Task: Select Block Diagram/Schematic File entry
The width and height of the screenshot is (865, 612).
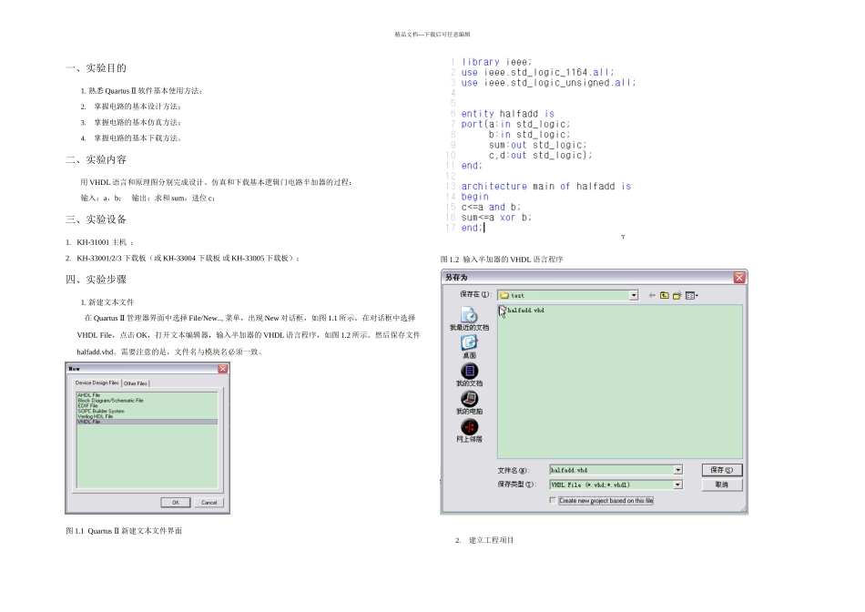Action: point(147,400)
